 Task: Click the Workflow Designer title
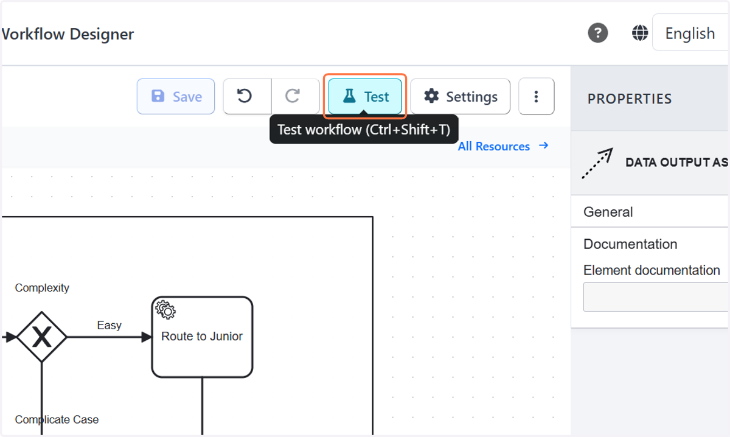[67, 34]
